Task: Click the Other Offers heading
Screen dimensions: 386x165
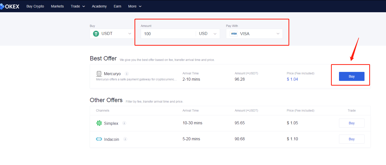Action: (106, 100)
